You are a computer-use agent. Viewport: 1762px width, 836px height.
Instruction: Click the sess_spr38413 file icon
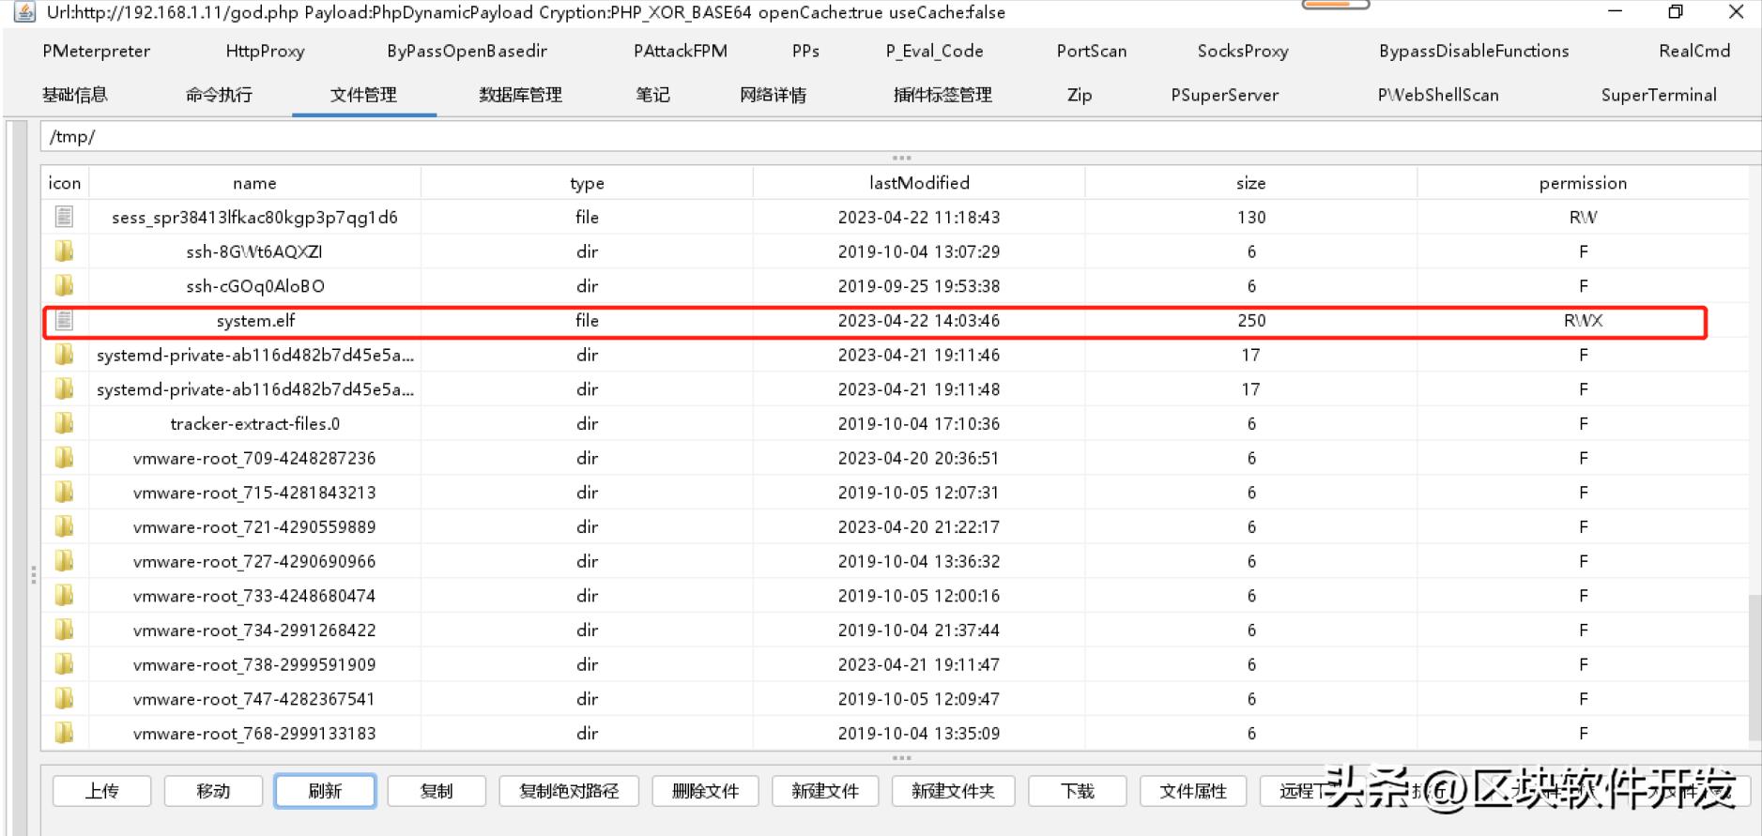[x=64, y=218]
